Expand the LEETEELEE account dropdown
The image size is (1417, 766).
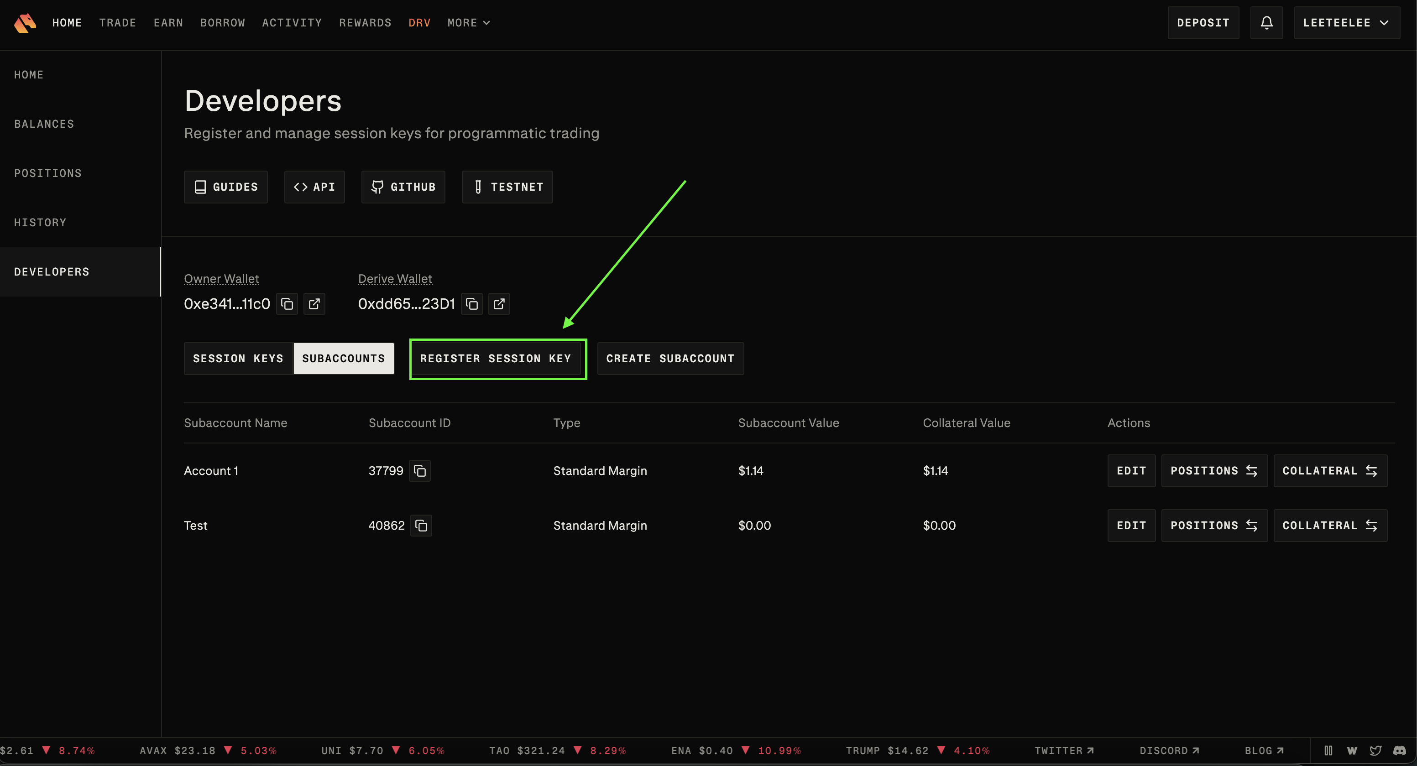[1346, 22]
